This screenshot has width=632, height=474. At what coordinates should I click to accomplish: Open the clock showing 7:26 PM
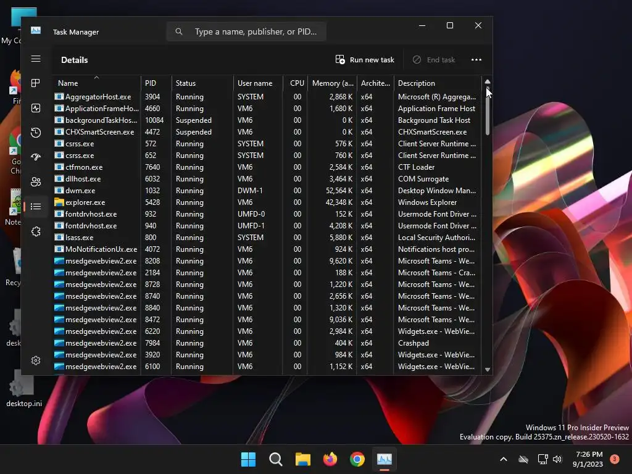(x=588, y=459)
